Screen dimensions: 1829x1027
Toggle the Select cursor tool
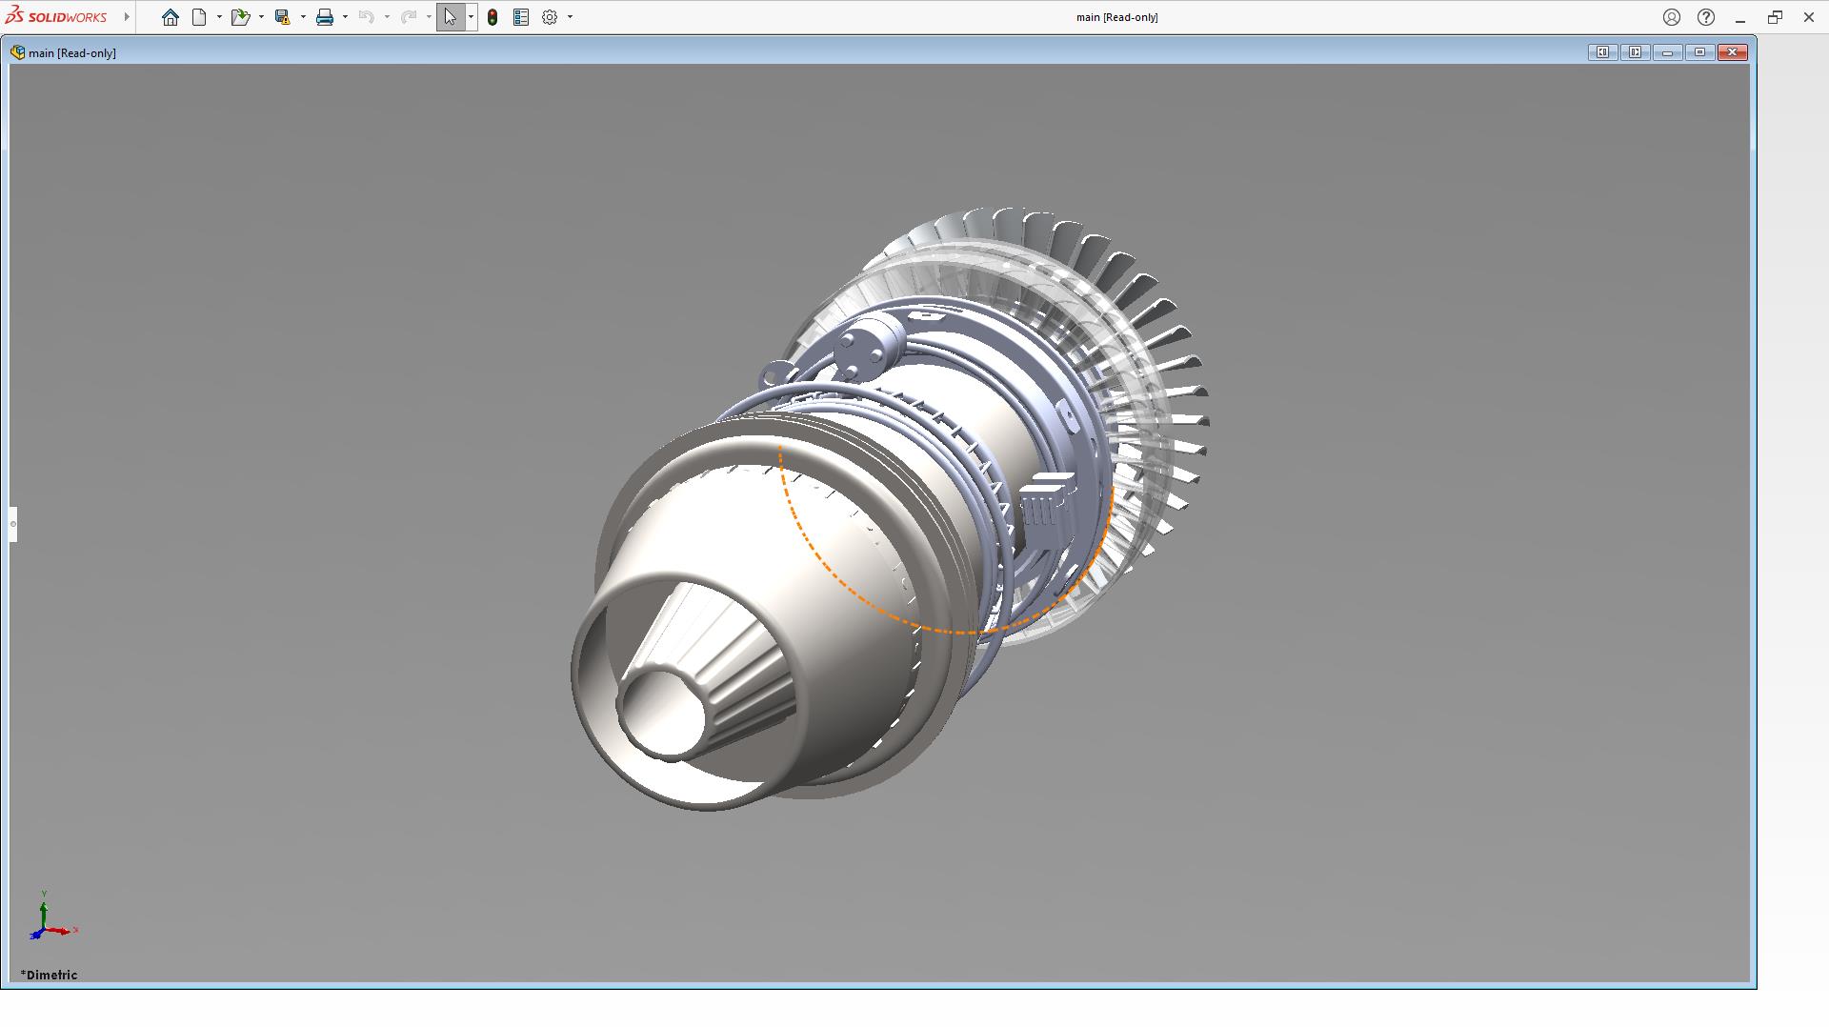point(450,17)
